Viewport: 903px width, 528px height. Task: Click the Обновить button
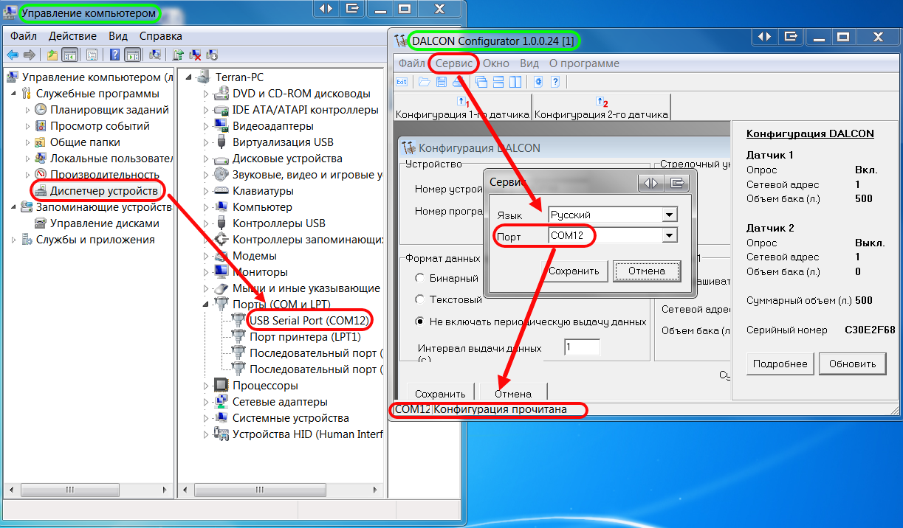(x=852, y=364)
